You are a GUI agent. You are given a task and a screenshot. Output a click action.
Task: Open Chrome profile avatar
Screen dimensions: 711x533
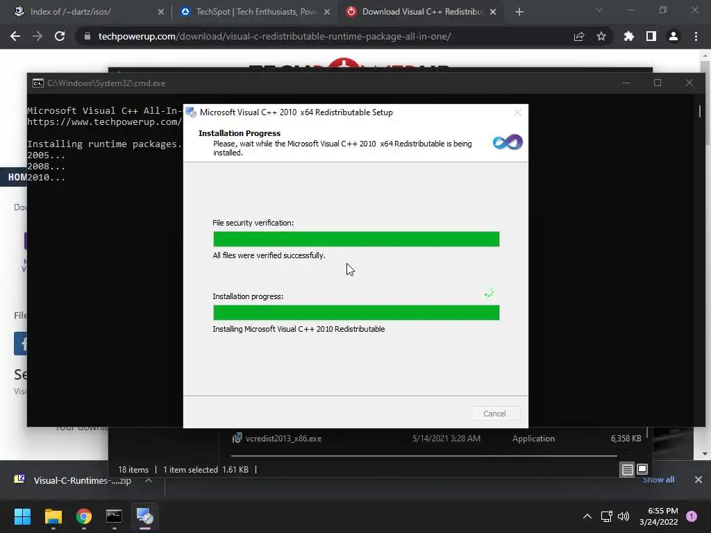point(674,37)
